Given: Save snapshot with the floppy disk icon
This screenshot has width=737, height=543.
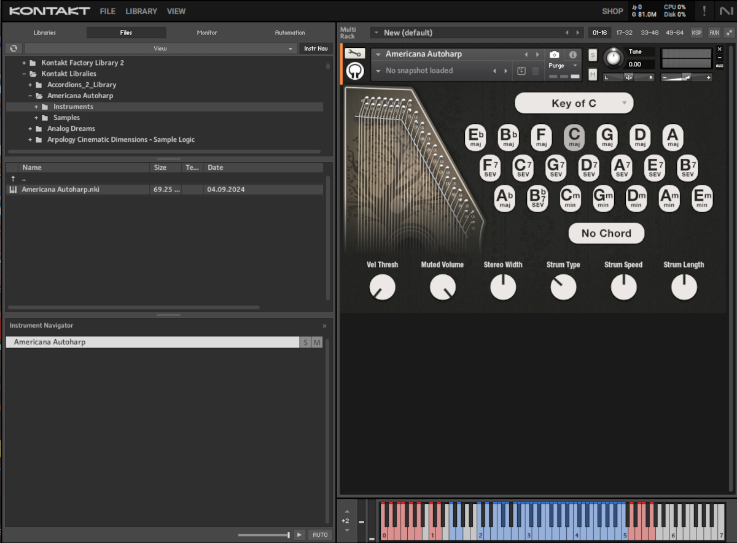Looking at the screenshot, I should point(521,71).
